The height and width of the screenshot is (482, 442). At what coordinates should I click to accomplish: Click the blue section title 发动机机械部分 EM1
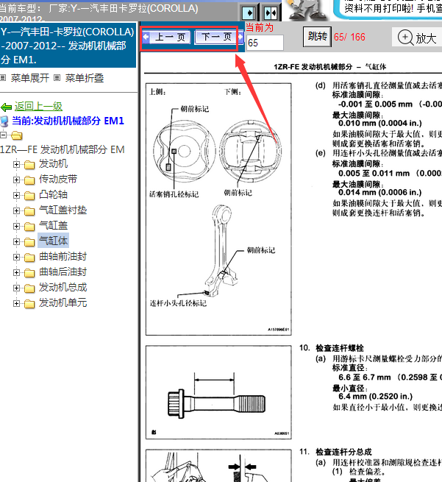[67, 46]
